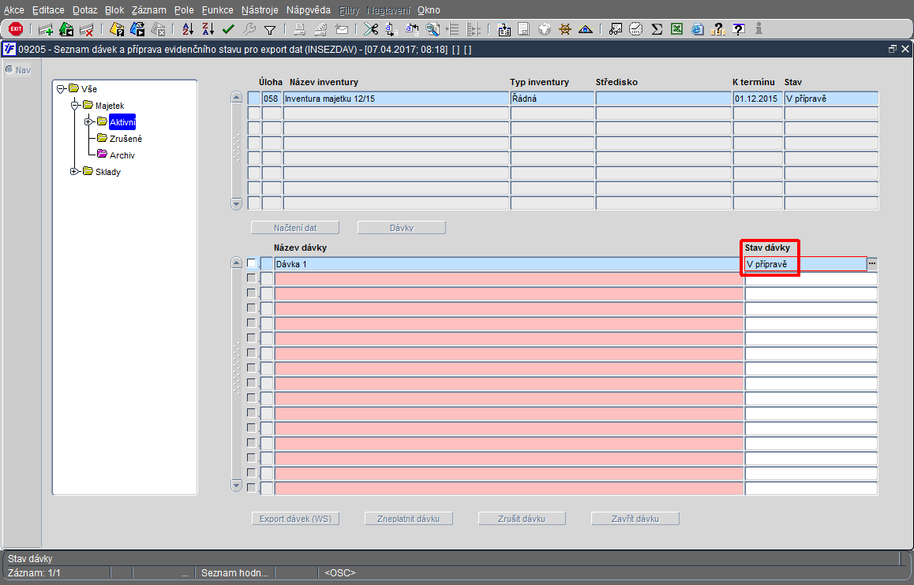Click the Stav dávky field 'V přípravě'
This screenshot has width=914, height=585.
pos(805,263)
